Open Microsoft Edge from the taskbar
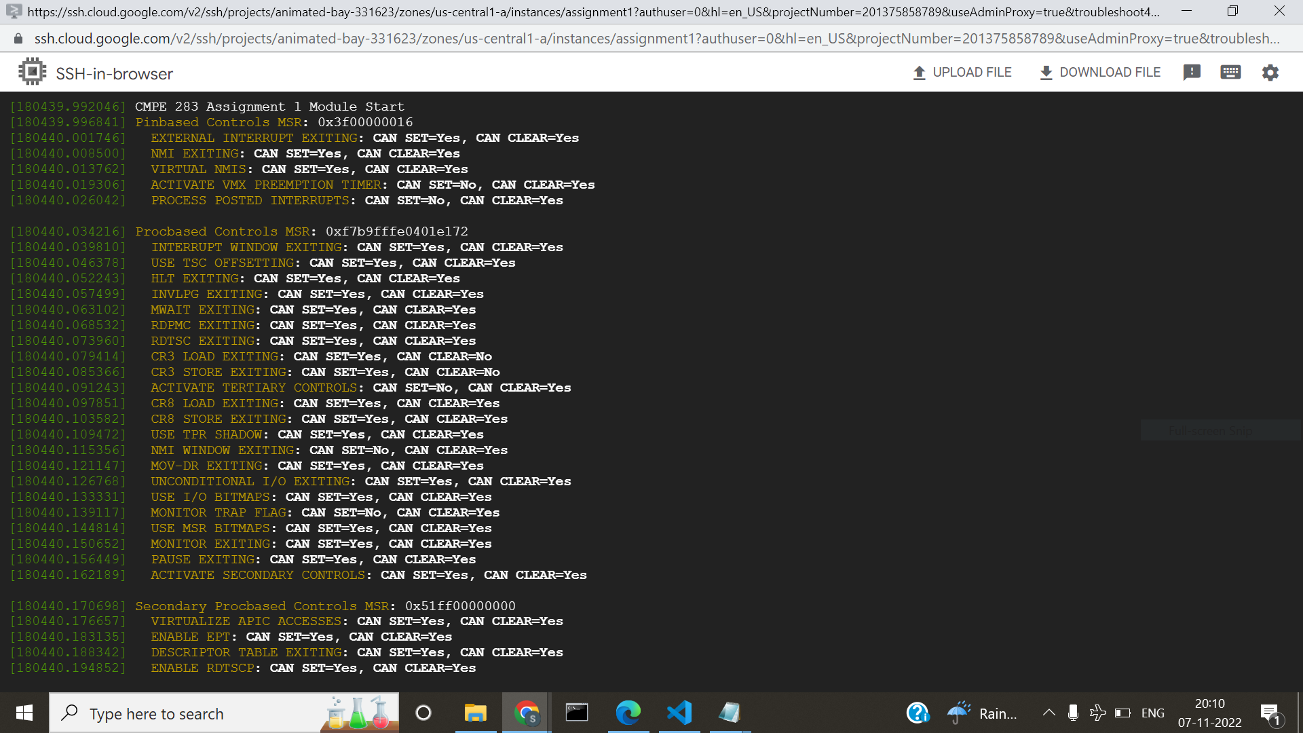1303x733 pixels. 629,713
